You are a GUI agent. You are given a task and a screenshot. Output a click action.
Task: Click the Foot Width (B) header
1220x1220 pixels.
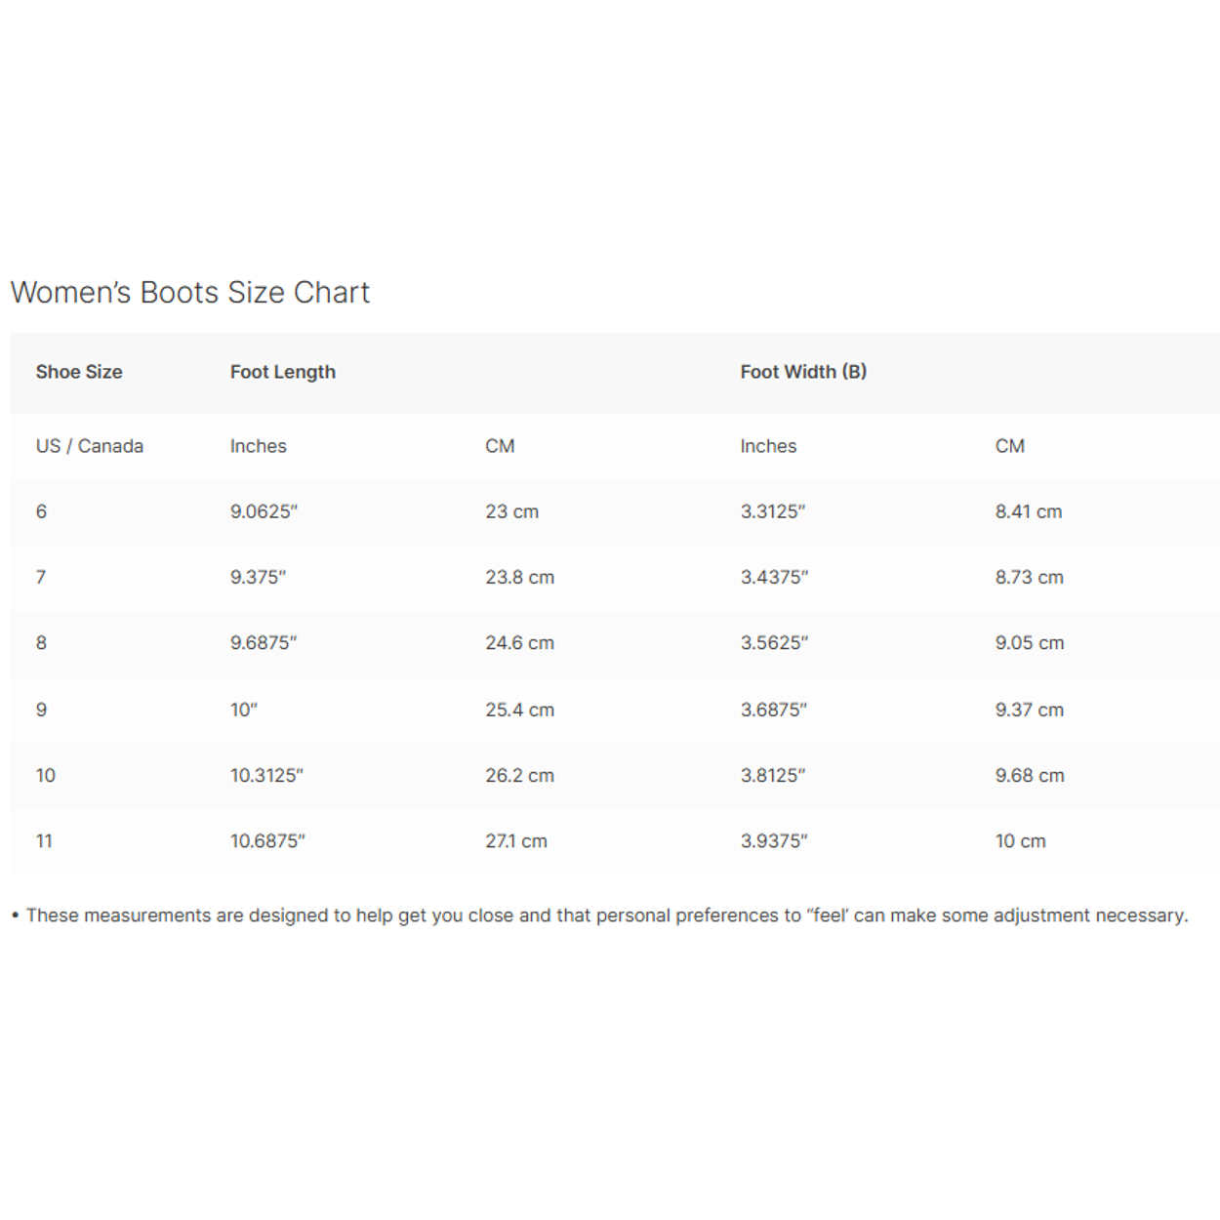pos(803,372)
